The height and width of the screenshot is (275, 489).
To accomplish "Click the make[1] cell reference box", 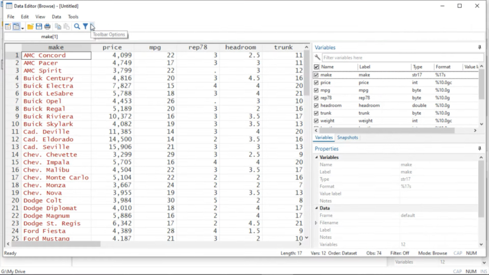I will coord(49,36).
